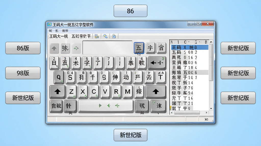The image size is (261, 146).
Task: Click the horizontal scrollbar thumb under the list
Action: pos(187,113)
